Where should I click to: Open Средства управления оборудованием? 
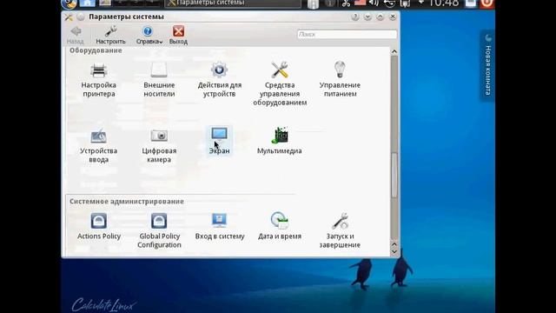[x=280, y=84]
